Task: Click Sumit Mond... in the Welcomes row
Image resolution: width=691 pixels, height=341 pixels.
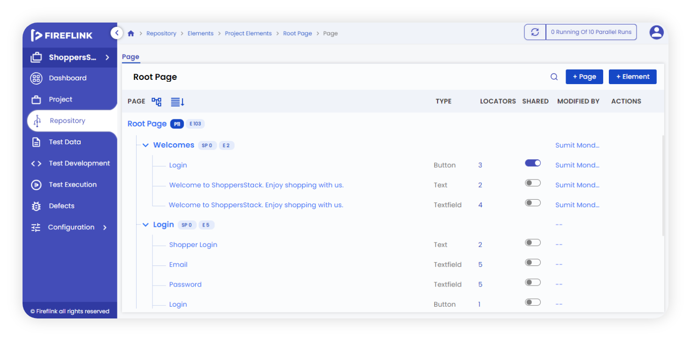Action: tap(577, 146)
